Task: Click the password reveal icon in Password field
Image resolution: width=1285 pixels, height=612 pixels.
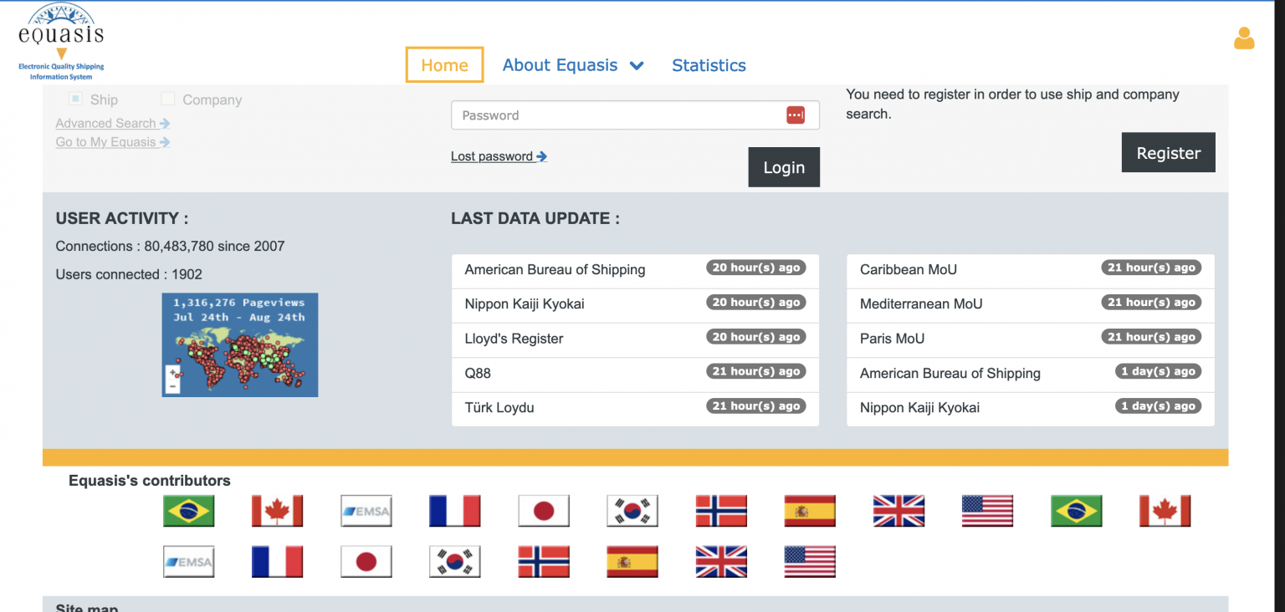Action: tap(795, 115)
